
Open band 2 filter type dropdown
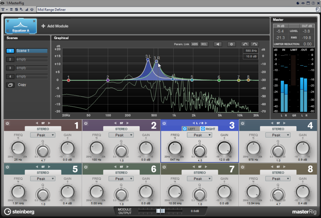[121, 135]
